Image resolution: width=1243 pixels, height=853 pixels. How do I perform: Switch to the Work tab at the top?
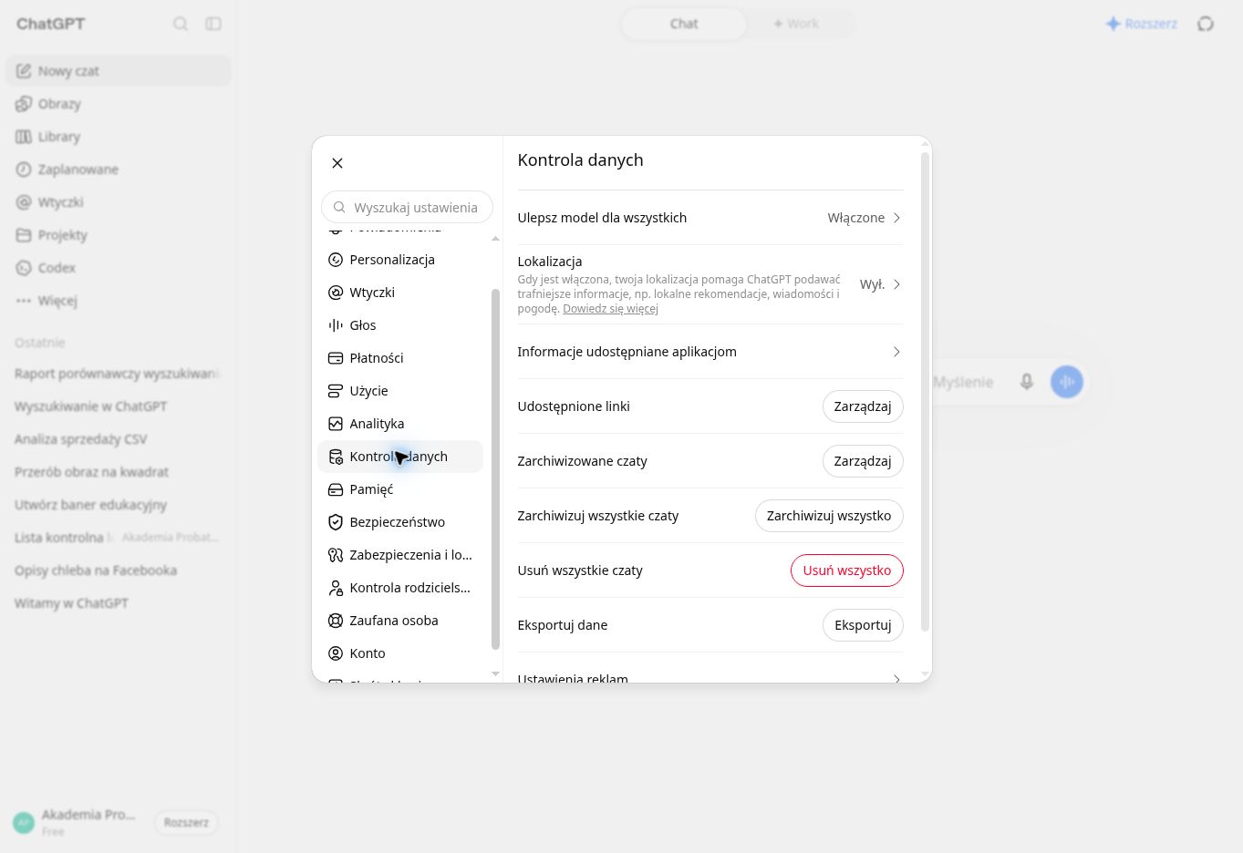click(796, 24)
